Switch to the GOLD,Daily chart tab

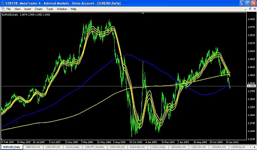72,147
